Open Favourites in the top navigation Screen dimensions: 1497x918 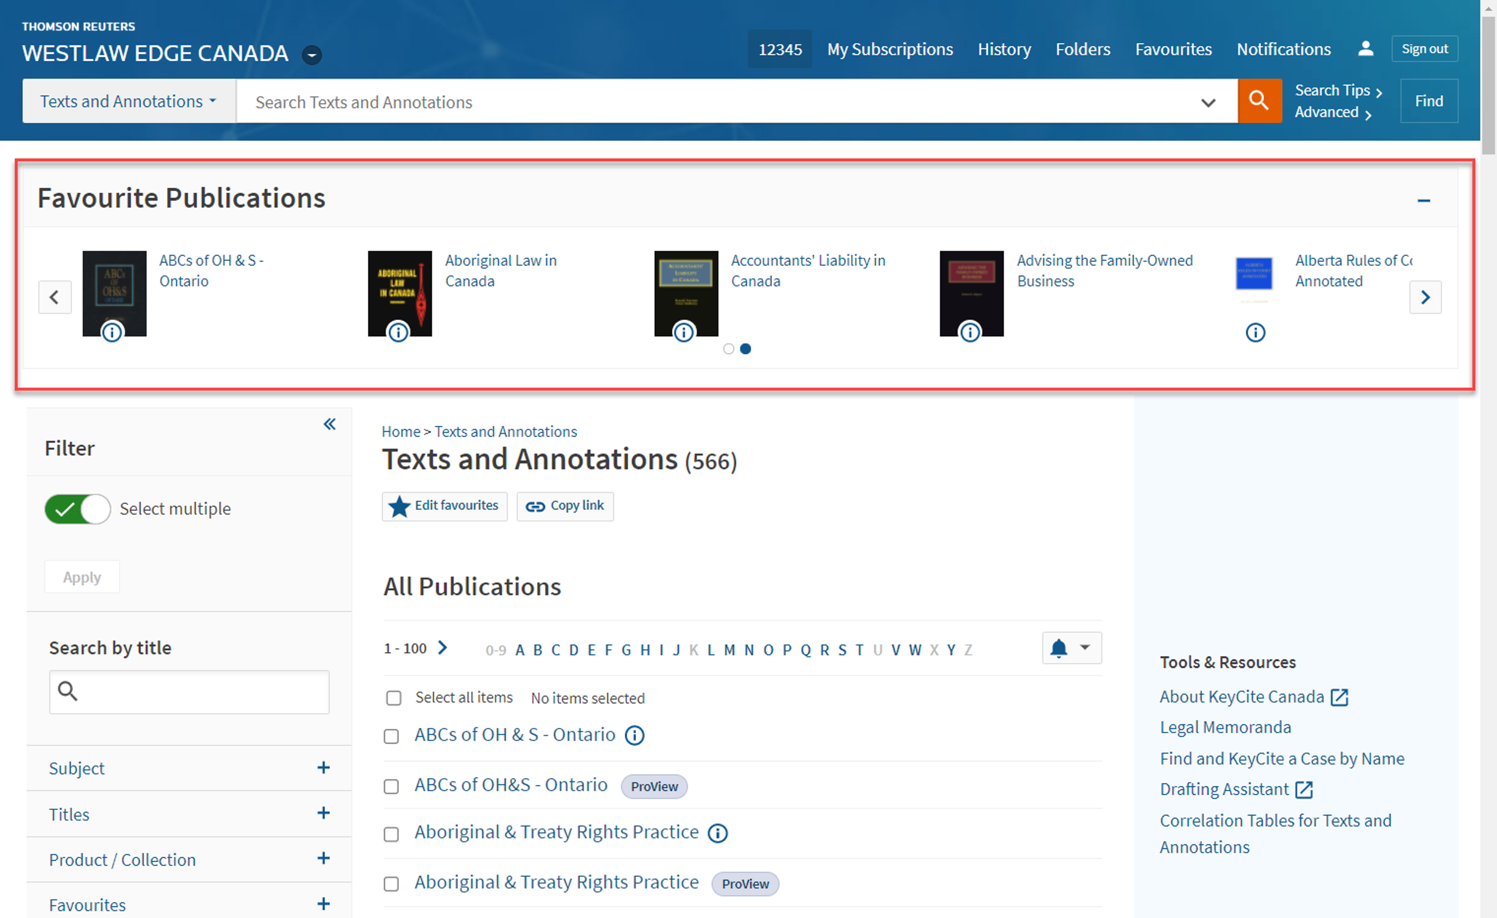coord(1173,49)
